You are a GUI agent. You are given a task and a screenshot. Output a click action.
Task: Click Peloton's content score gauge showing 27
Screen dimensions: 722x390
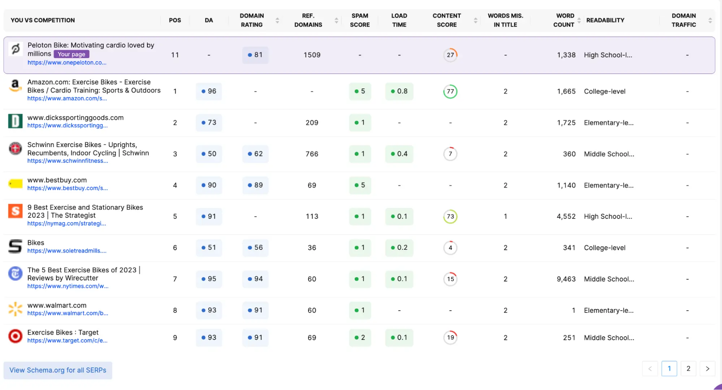450,55
